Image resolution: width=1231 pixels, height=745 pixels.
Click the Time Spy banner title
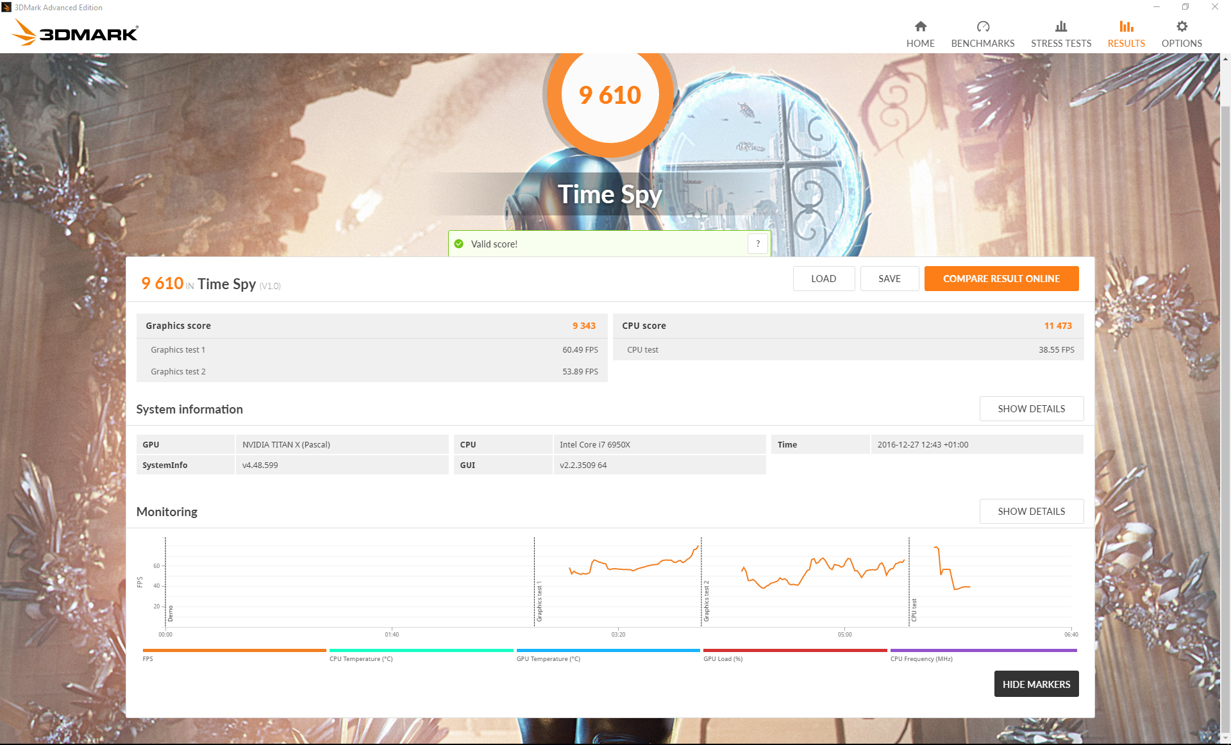(x=609, y=194)
